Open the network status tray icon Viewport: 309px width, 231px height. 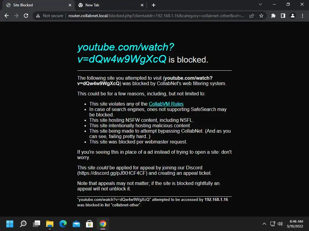pyautogui.click(x=273, y=224)
